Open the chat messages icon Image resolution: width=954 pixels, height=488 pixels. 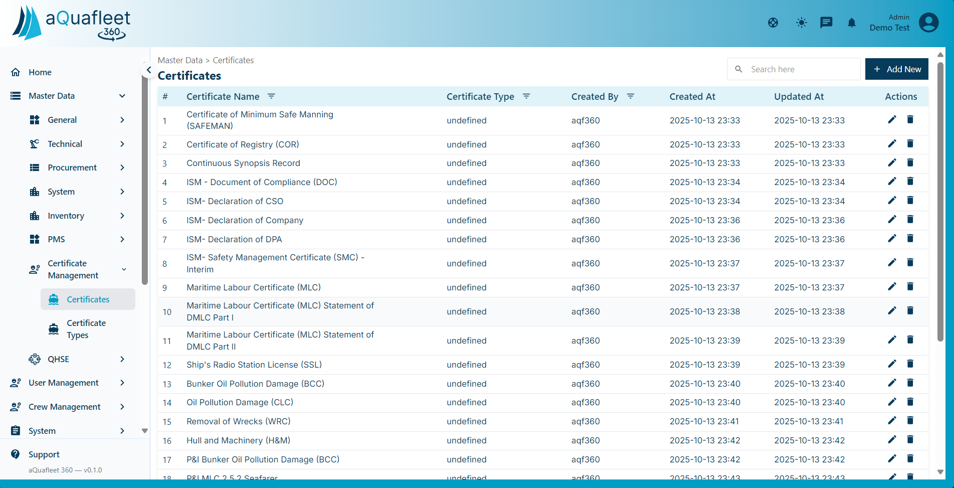(x=826, y=23)
